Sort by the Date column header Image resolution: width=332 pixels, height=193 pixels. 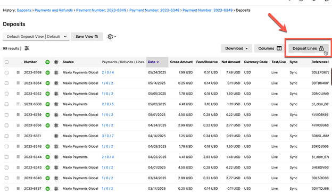[x=153, y=62]
